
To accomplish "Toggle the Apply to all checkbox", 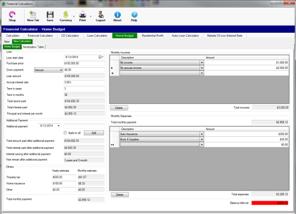I will click(65, 133).
